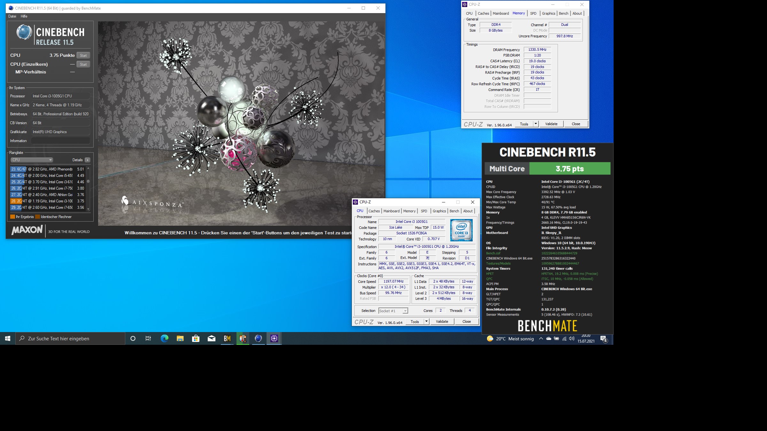Select highlighted ranking row 28 with 3.75
This screenshot has height=431, width=767.
(x=48, y=201)
